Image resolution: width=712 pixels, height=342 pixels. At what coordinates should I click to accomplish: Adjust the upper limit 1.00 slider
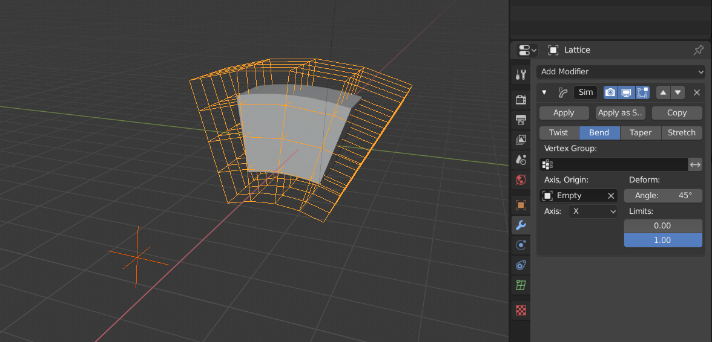[663, 240]
